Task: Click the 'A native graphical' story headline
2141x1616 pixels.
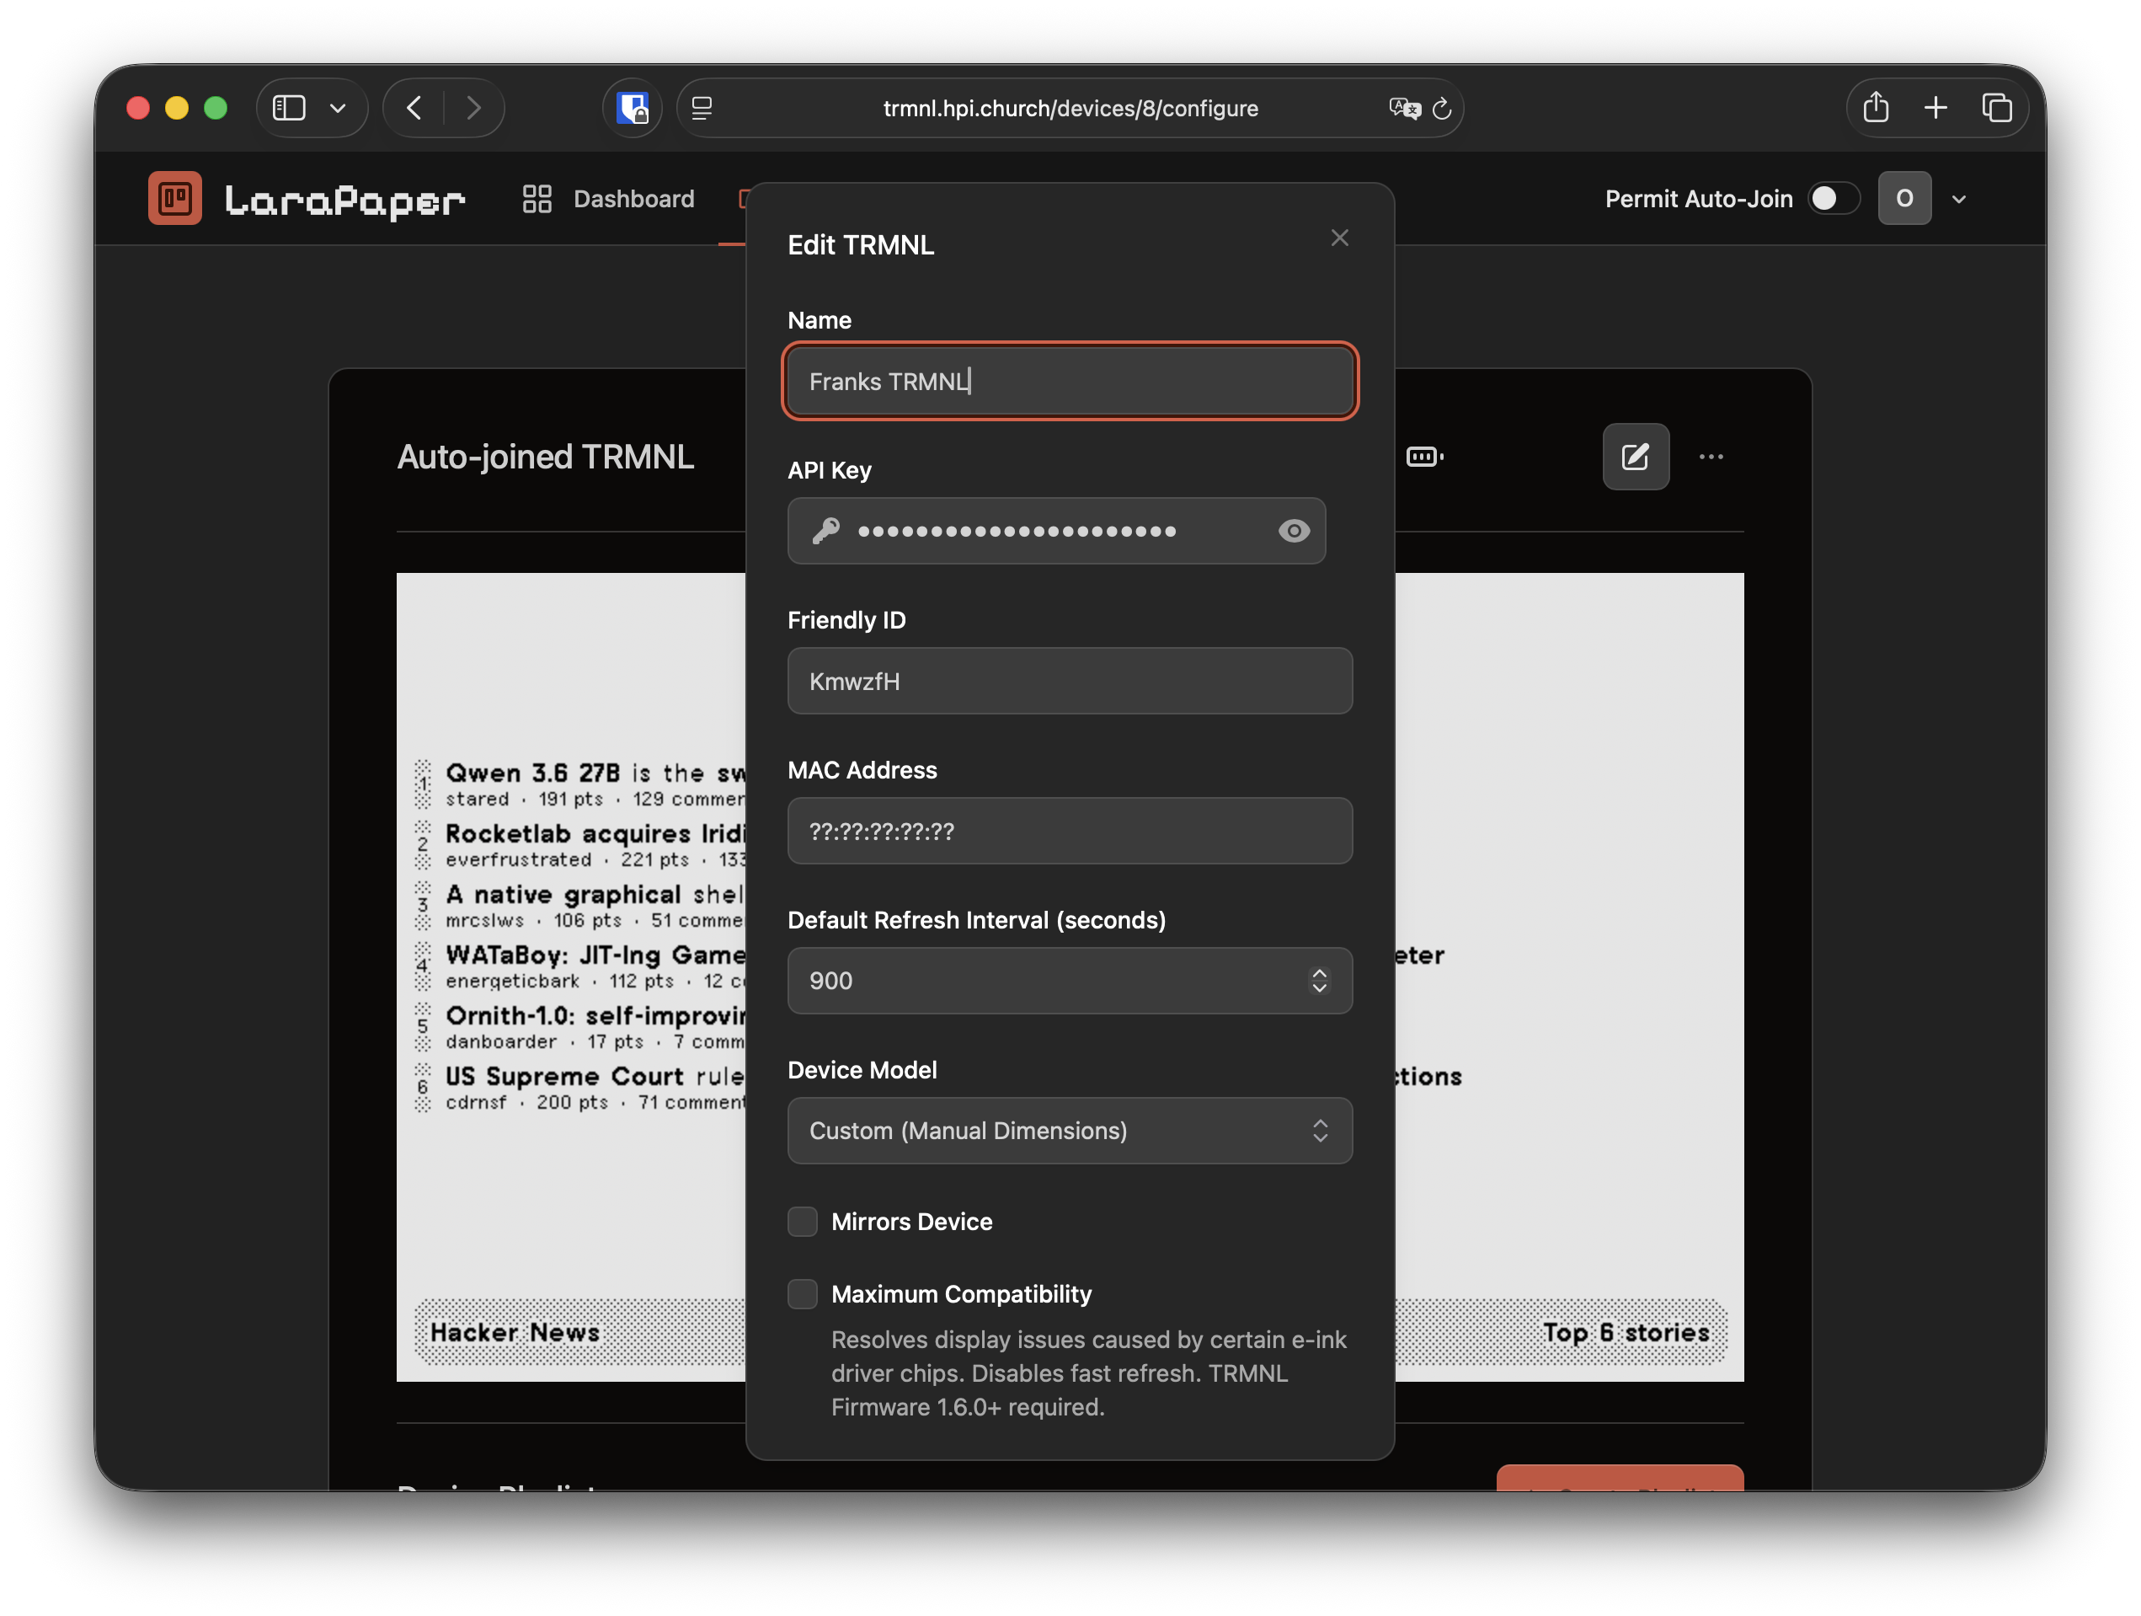Action: pyautogui.click(x=595, y=895)
